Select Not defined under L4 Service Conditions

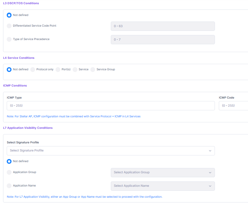(9, 69)
